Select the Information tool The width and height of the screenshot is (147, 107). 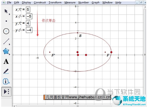(x=6, y=82)
